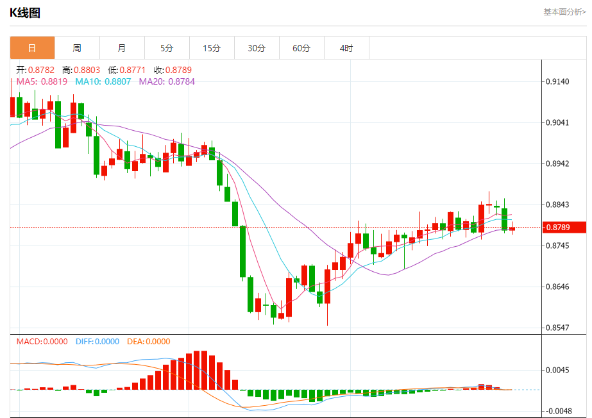Click the 0.8789 current price label
Screen dimensions: 592x418
[564, 227]
